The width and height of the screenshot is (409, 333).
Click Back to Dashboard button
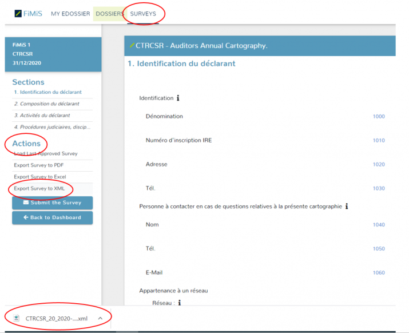coord(53,217)
